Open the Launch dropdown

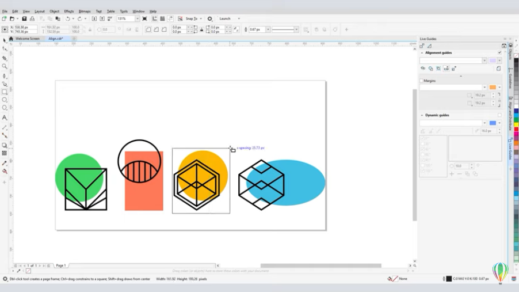pyautogui.click(x=239, y=18)
